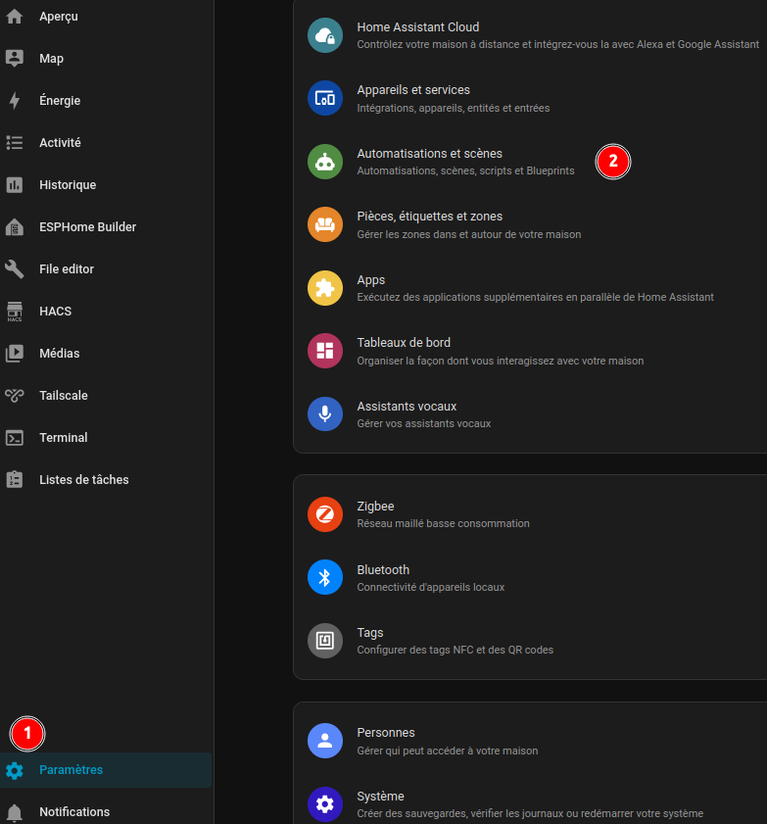Click the Système gear circle icon

(325, 804)
